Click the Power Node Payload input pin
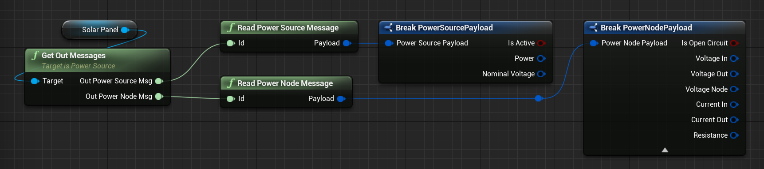Viewport: 764px width, 169px height. (x=594, y=43)
